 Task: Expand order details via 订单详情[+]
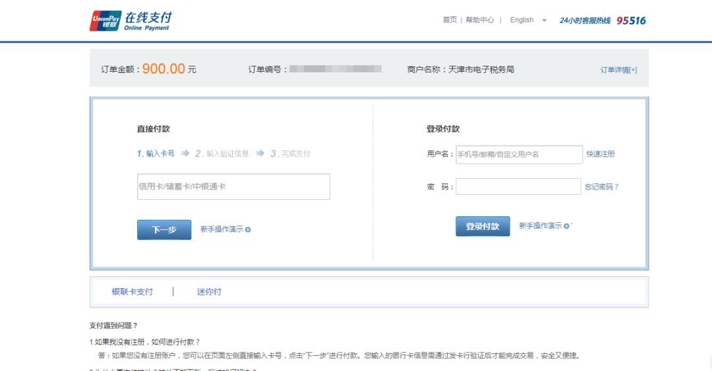(618, 70)
